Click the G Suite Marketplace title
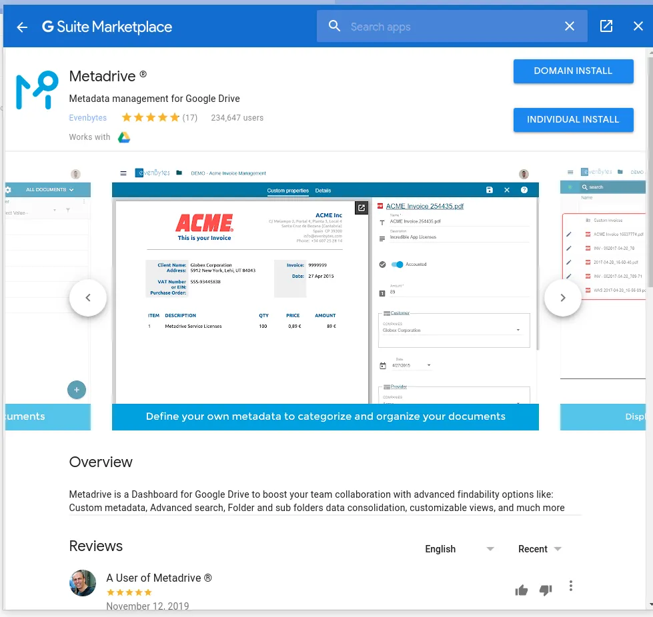The width and height of the screenshot is (653, 617). [107, 27]
